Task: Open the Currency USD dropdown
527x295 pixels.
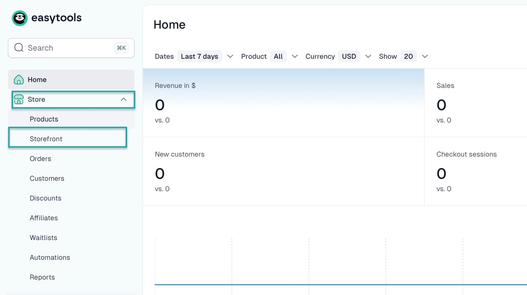Action: 349,56
